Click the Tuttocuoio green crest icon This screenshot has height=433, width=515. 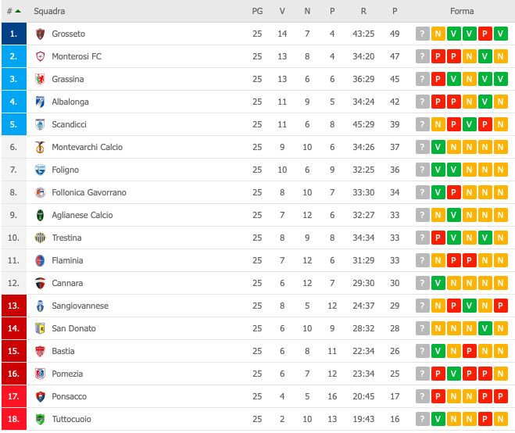40,419
